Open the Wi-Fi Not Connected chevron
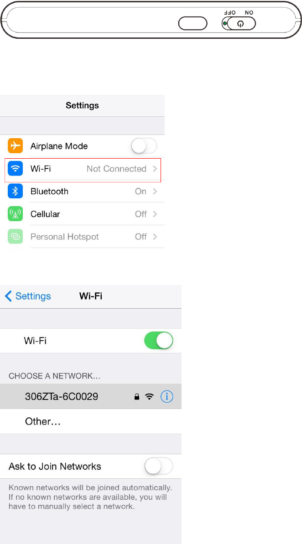The image size is (302, 544). 155,169
